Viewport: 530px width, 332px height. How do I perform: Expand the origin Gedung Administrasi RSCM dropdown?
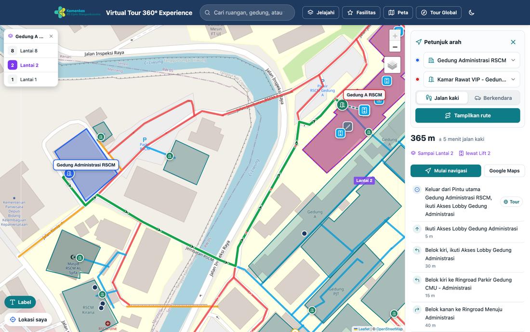(472, 60)
